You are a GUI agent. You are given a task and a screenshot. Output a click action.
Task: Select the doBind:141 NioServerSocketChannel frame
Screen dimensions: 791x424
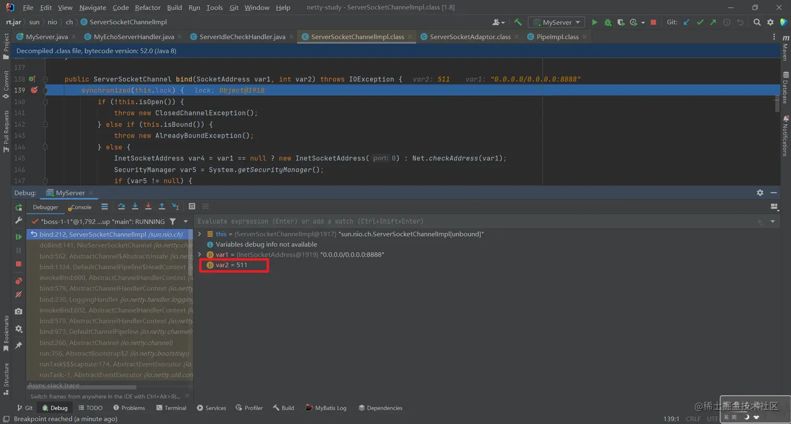point(110,245)
